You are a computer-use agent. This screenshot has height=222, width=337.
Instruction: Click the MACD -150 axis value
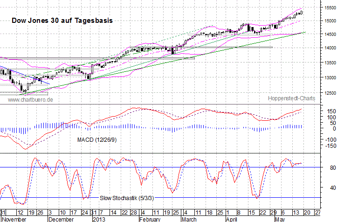click(x=330, y=146)
